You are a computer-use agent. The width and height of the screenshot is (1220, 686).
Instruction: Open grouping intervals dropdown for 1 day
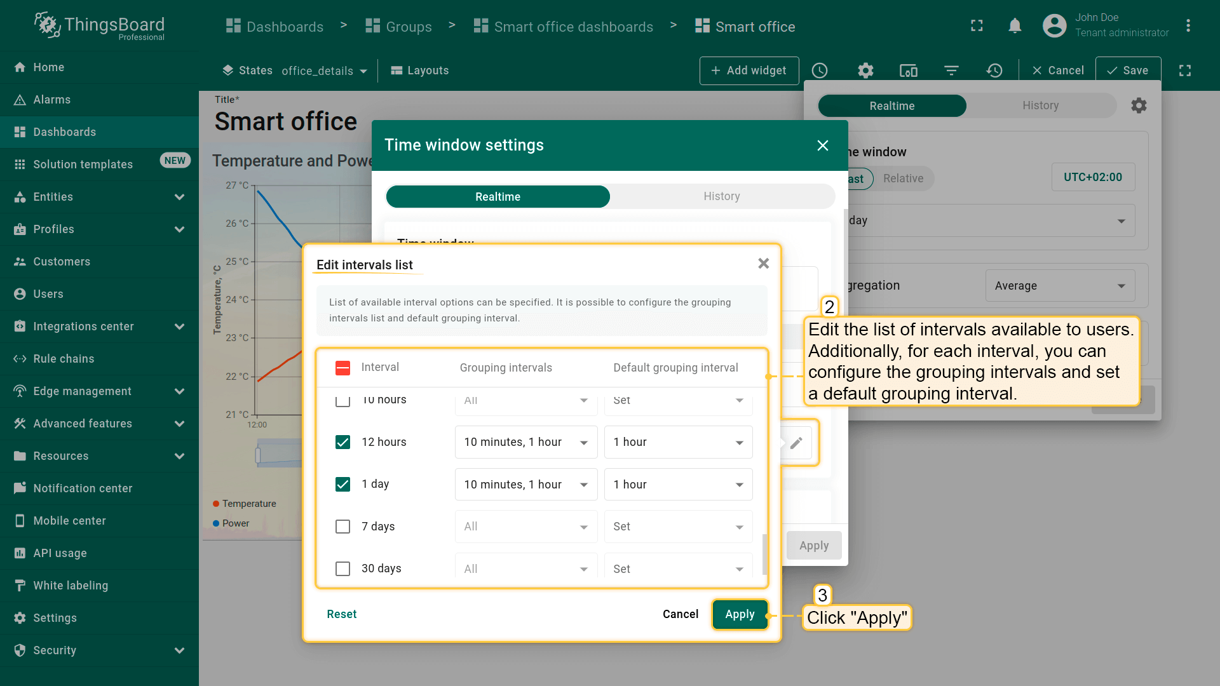click(525, 485)
